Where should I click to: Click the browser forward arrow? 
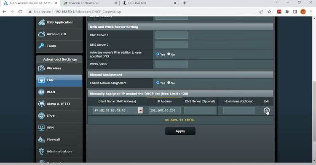click(x=12, y=12)
